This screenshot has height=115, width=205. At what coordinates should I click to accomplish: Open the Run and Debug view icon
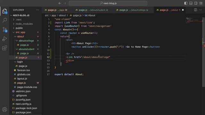click(4, 39)
